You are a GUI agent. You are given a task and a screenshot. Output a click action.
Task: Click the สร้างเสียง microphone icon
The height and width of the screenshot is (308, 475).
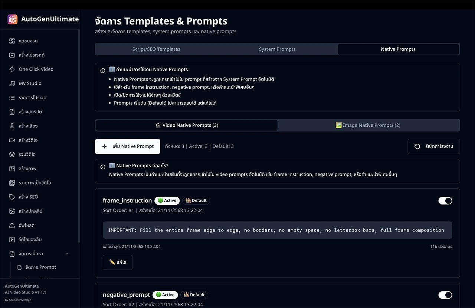(x=12, y=126)
